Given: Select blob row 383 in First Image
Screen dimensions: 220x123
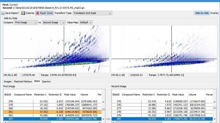Looking at the screenshot, I should pos(52,119).
